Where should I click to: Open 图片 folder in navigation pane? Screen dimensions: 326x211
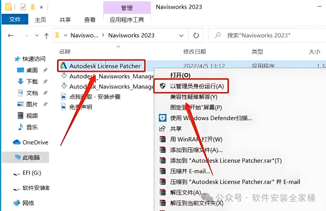(32, 104)
